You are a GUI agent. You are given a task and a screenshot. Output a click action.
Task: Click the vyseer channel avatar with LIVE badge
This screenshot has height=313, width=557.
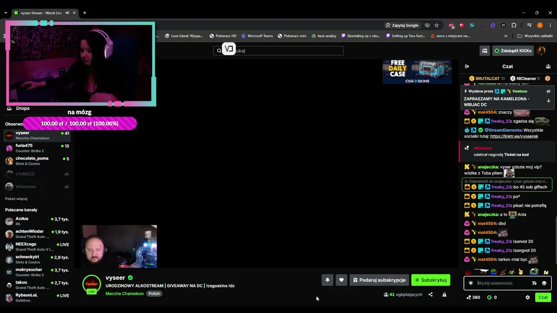(x=91, y=284)
